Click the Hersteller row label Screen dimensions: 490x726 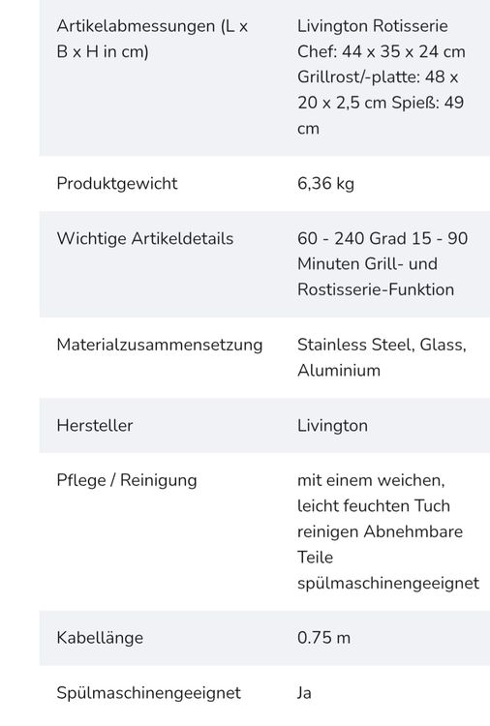click(95, 425)
